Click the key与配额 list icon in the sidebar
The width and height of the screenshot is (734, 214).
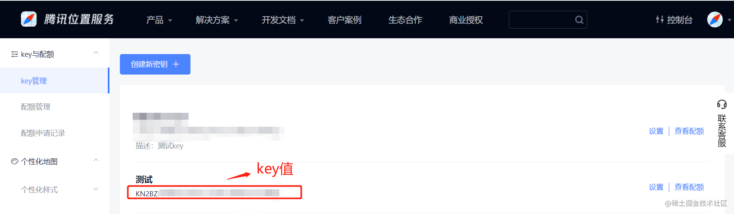coord(15,54)
